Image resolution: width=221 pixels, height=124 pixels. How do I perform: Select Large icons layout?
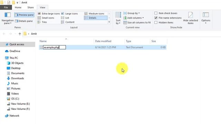pyautogui.click(x=70, y=14)
